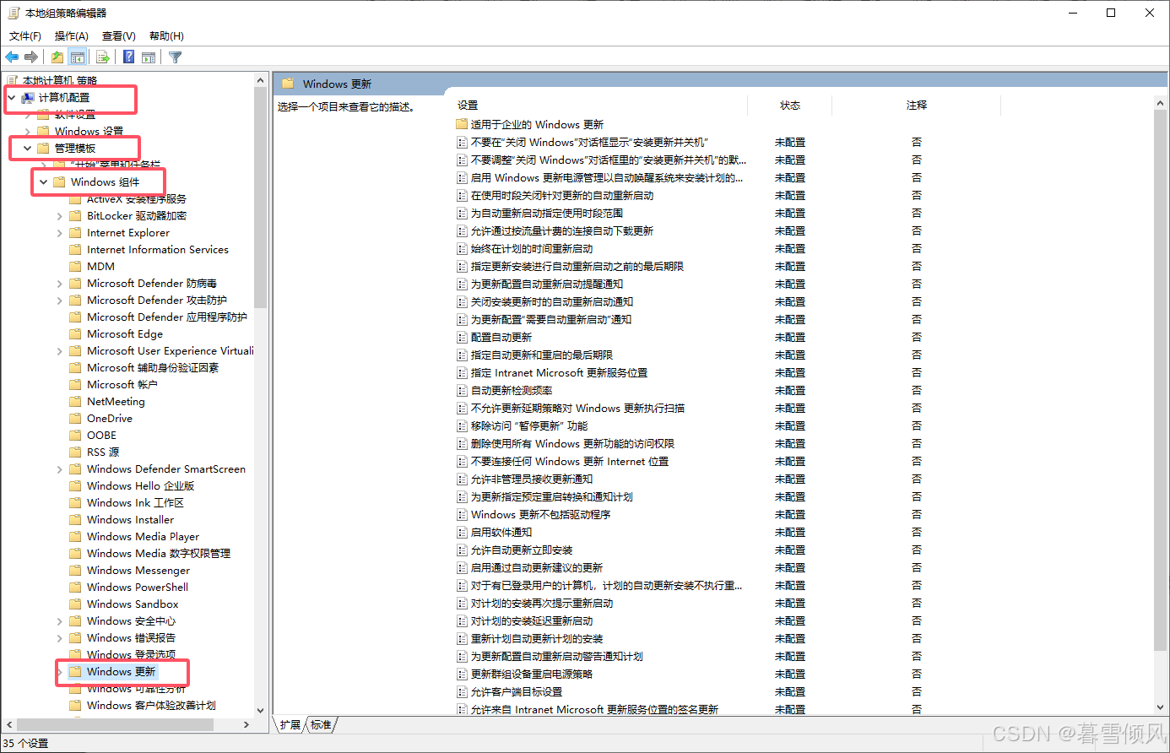
Task: Select the OOBE tree item
Action: click(101, 436)
